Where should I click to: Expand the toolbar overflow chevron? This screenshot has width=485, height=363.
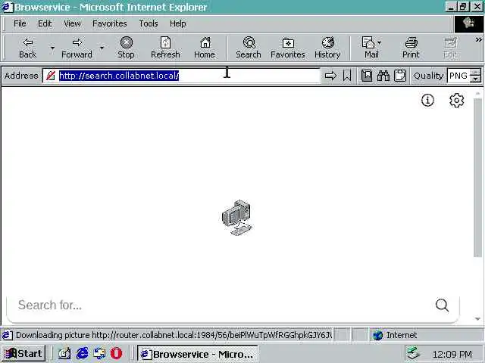[478, 40]
